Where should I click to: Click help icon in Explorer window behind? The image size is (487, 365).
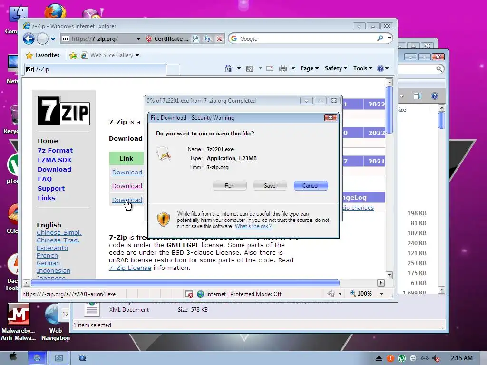tap(435, 96)
